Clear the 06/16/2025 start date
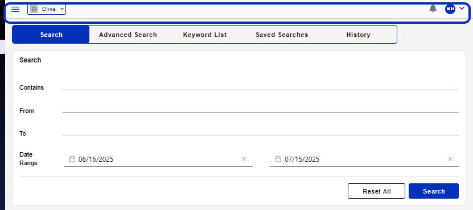This screenshot has height=210, width=473. coord(244,159)
